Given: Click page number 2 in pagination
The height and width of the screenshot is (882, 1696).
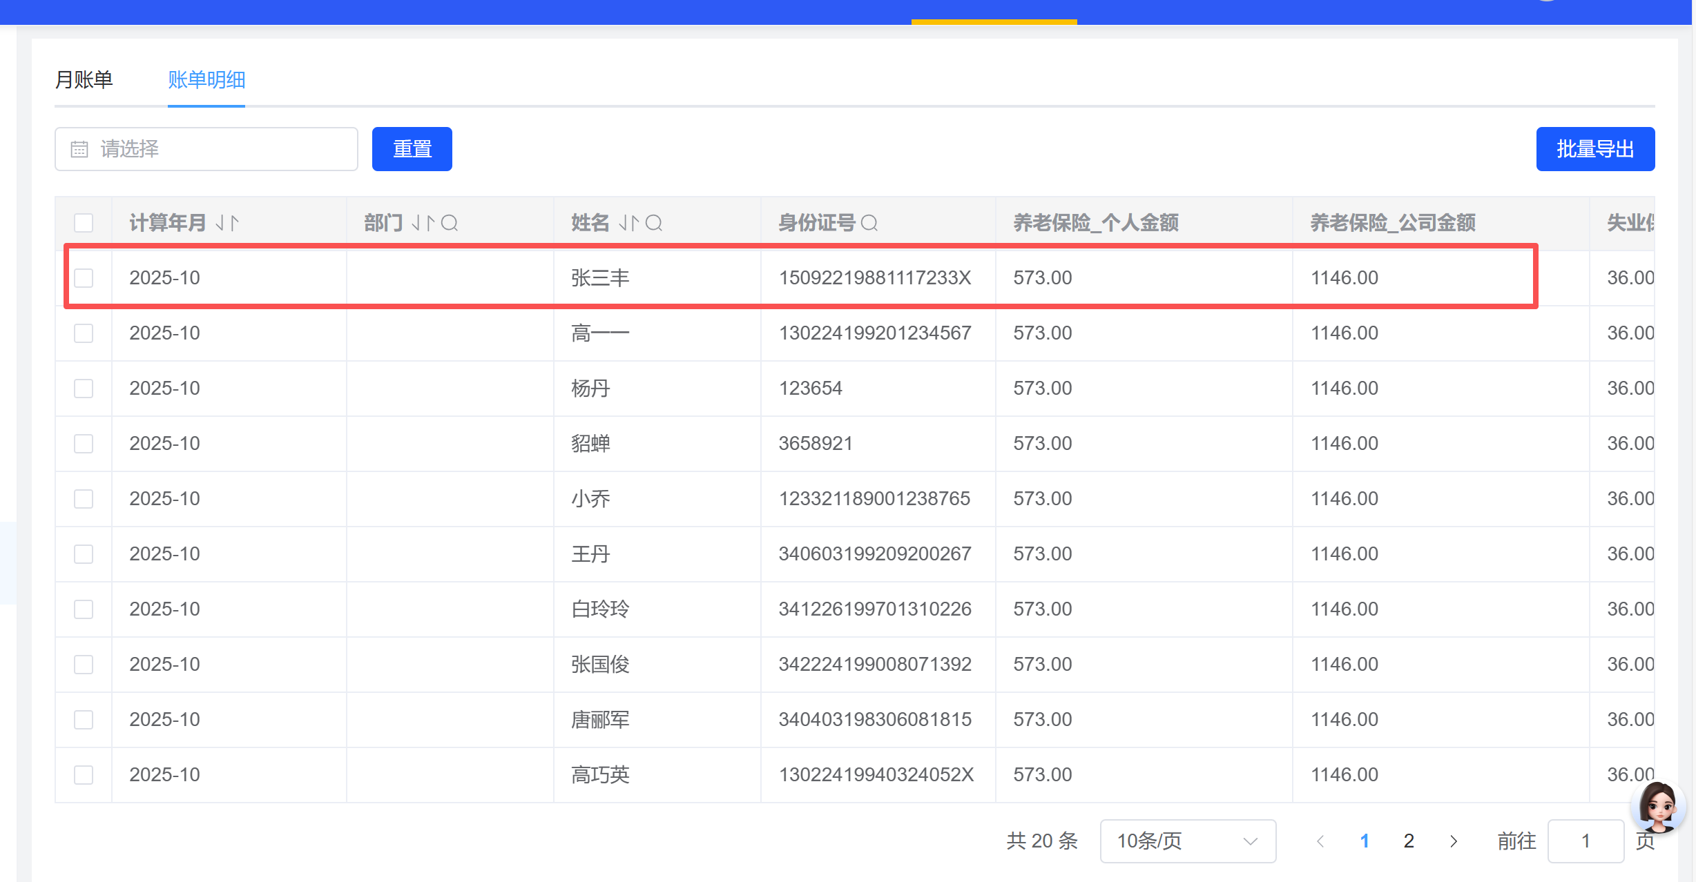Looking at the screenshot, I should tap(1409, 841).
